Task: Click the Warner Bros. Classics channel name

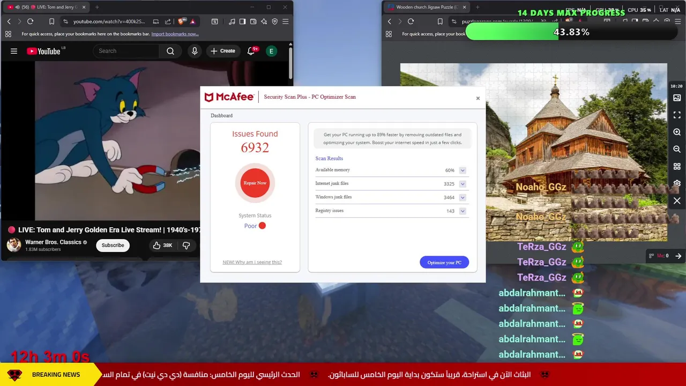Action: [x=53, y=242]
